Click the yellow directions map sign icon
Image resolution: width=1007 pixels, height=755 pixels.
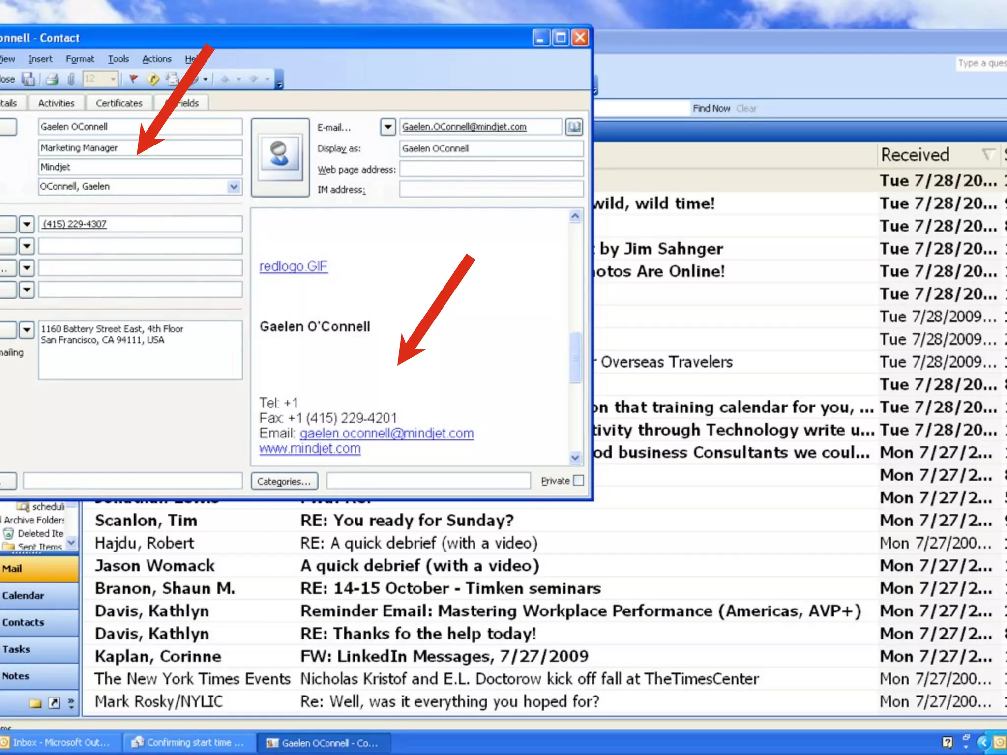coord(153,79)
